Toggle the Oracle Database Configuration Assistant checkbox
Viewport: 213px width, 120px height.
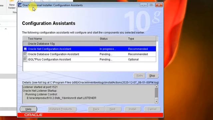[x=25, y=54]
